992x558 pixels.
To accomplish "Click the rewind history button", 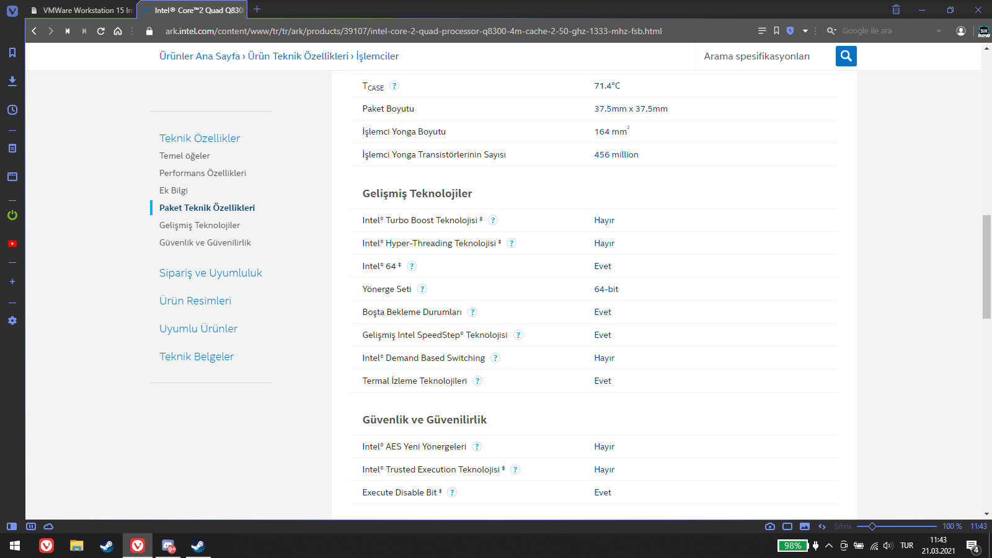I will click(x=67, y=31).
